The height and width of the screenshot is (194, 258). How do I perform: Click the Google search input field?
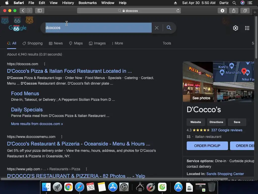point(99,28)
